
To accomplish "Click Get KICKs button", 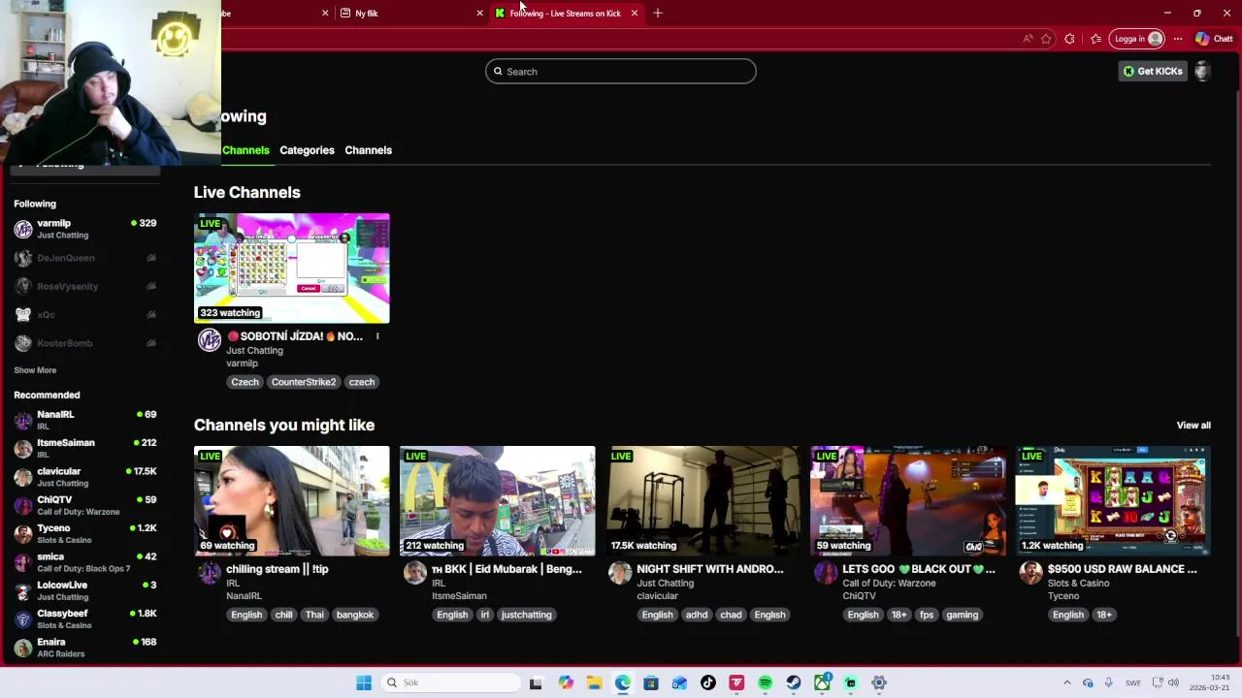I will pyautogui.click(x=1153, y=71).
